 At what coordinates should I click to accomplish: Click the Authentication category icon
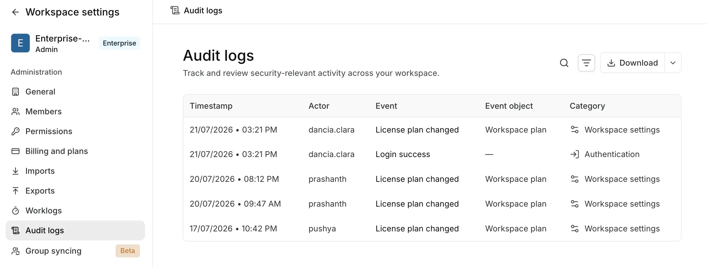575,154
